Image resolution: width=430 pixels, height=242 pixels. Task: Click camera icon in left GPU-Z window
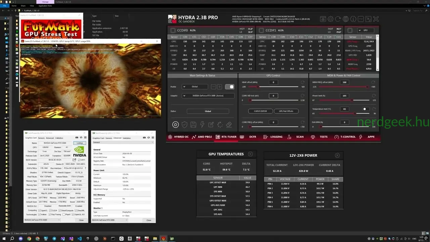pos(77,137)
